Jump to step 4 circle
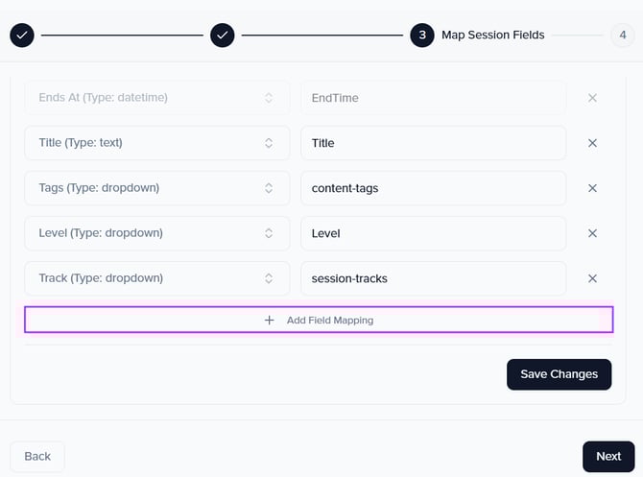643x477 pixels. pos(622,36)
